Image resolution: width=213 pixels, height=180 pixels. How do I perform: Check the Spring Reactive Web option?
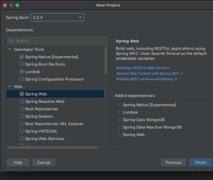click(22, 101)
